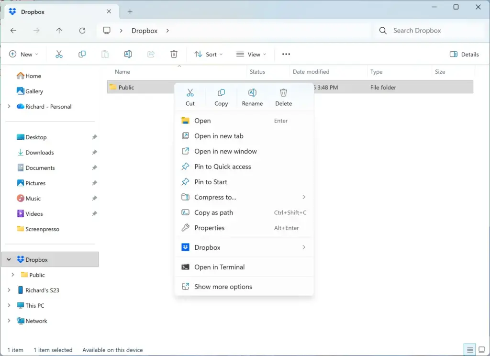490x356 pixels.
Task: Expand Richard's S23 in sidebar
Action: [x=9, y=290]
